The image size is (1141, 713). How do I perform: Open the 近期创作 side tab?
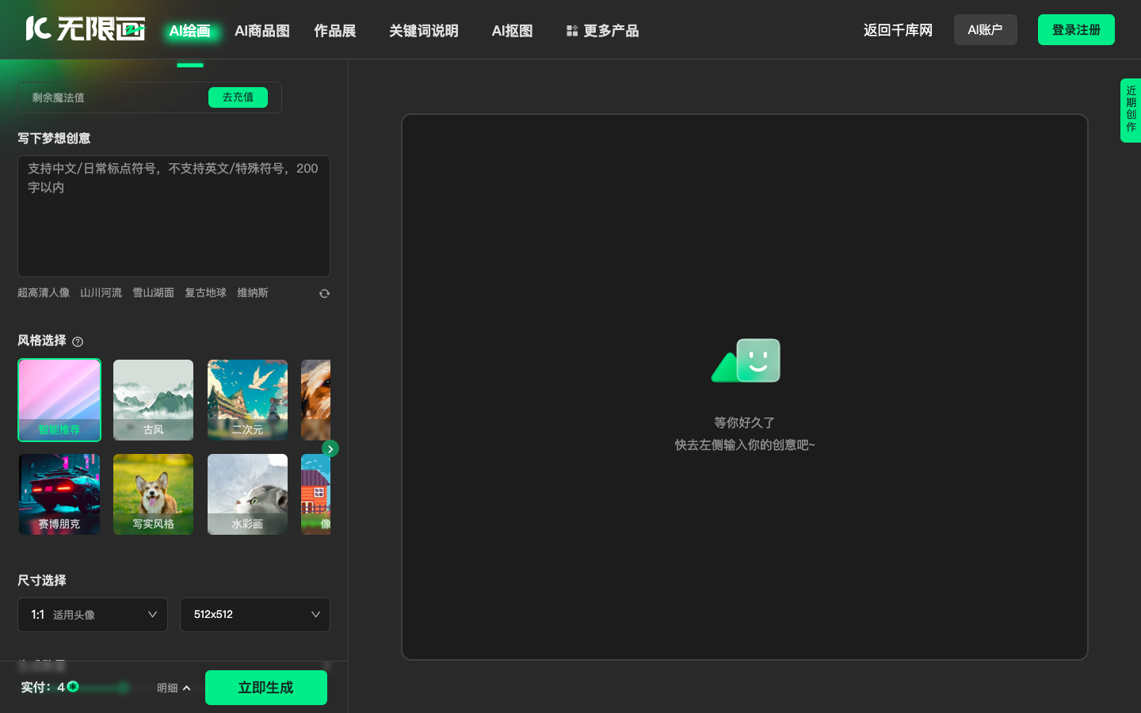(x=1131, y=110)
